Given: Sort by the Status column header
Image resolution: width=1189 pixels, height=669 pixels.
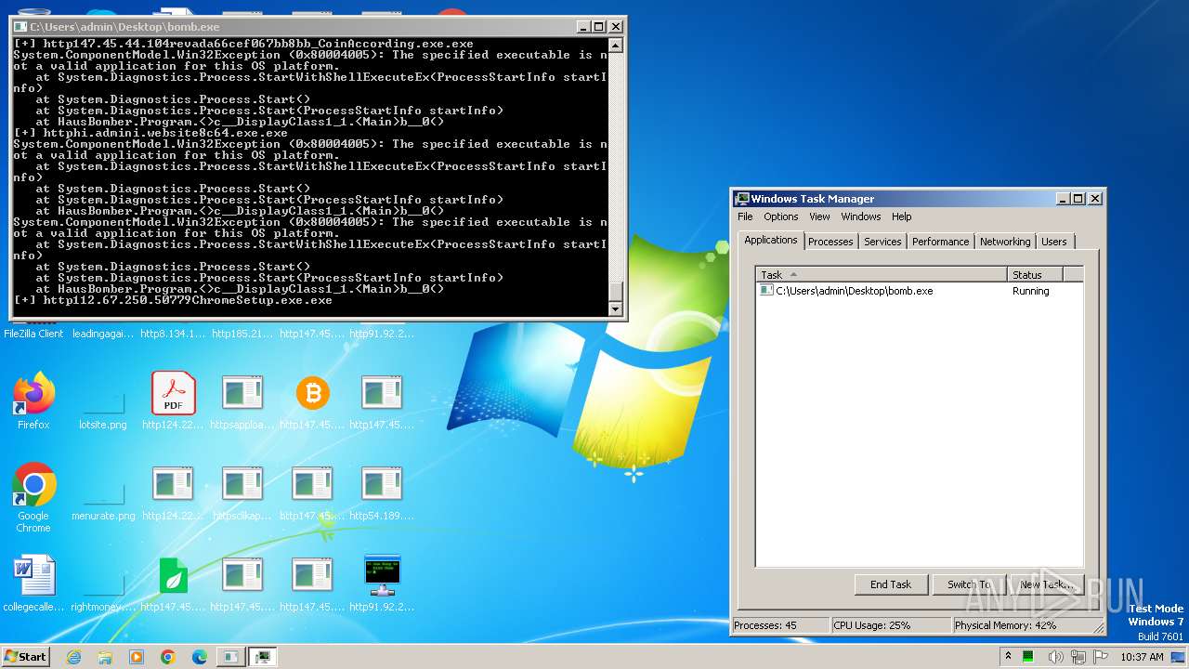Looking at the screenshot, I should pyautogui.click(x=1035, y=274).
